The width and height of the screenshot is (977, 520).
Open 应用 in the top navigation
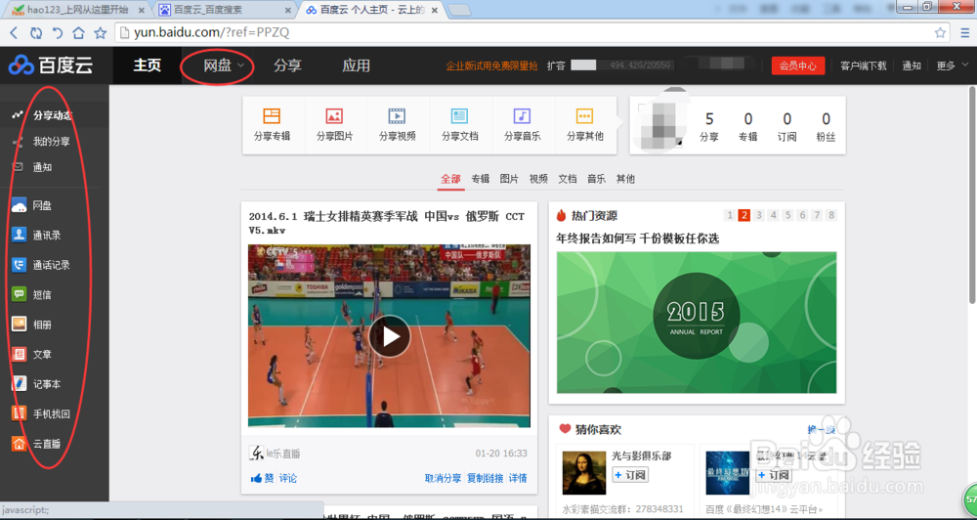coord(357,65)
